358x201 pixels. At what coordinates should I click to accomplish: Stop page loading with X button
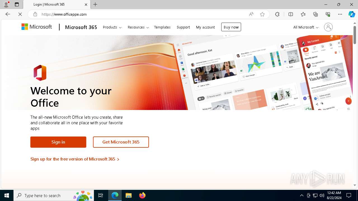click(20, 14)
